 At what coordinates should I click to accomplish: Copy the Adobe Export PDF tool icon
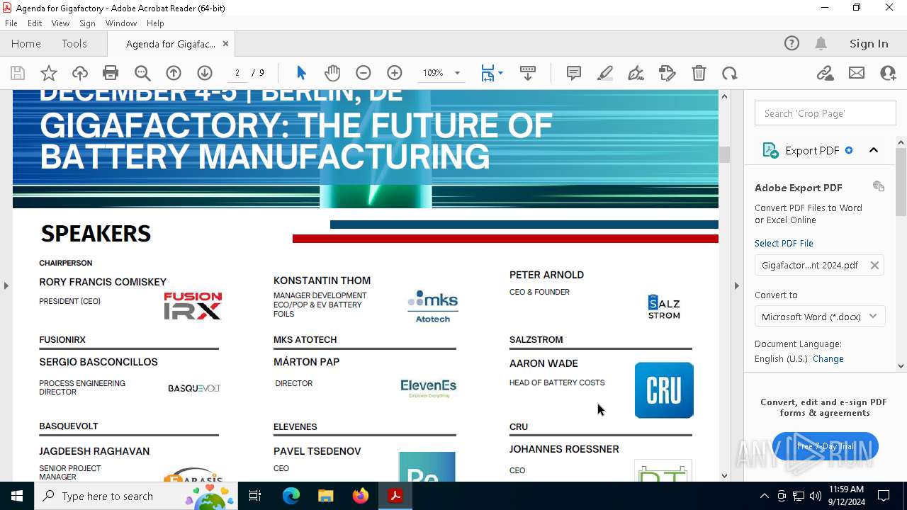(879, 186)
